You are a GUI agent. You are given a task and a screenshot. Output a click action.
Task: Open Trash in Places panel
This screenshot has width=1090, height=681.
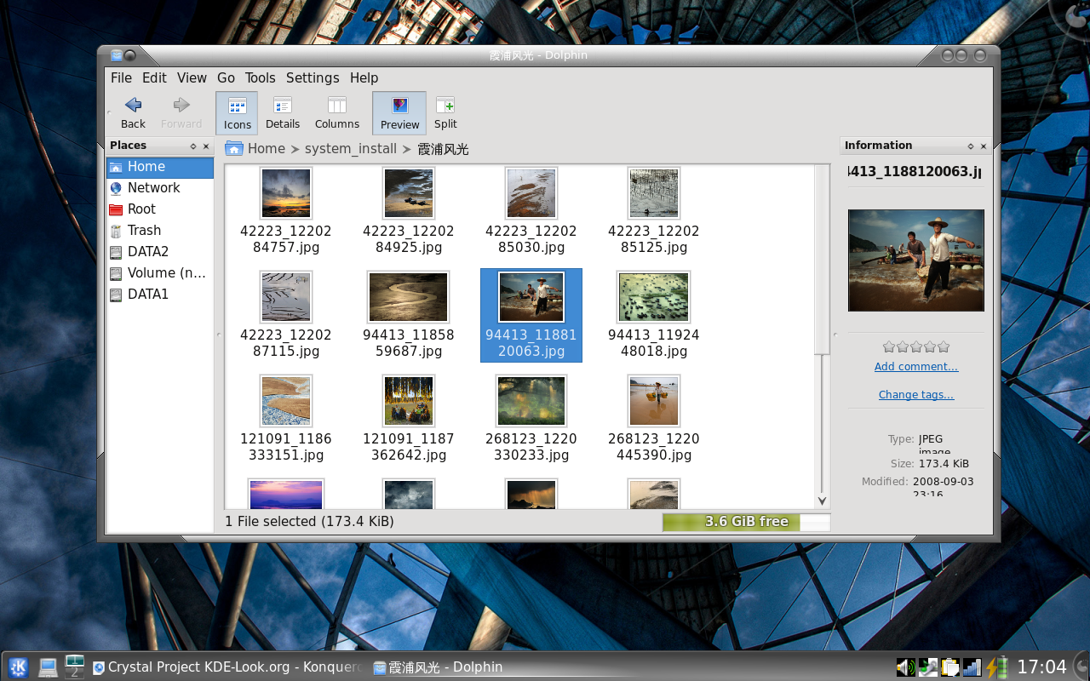[160, 231]
